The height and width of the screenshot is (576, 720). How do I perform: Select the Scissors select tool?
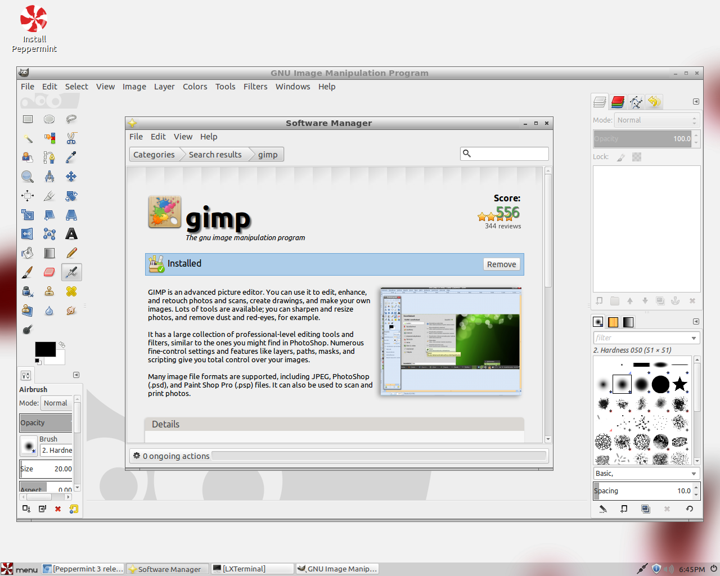point(70,138)
